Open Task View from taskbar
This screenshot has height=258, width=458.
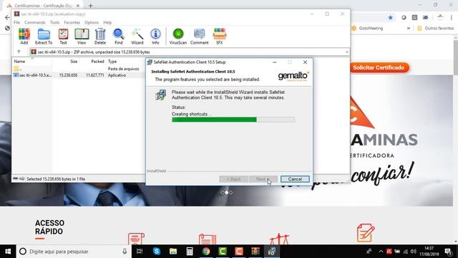tap(140, 252)
